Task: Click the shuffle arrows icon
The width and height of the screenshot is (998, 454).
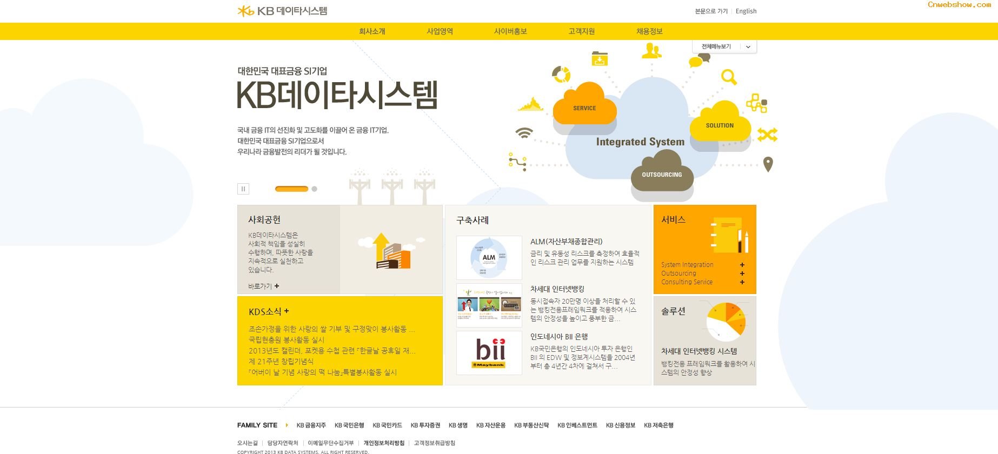Action: pos(767,135)
